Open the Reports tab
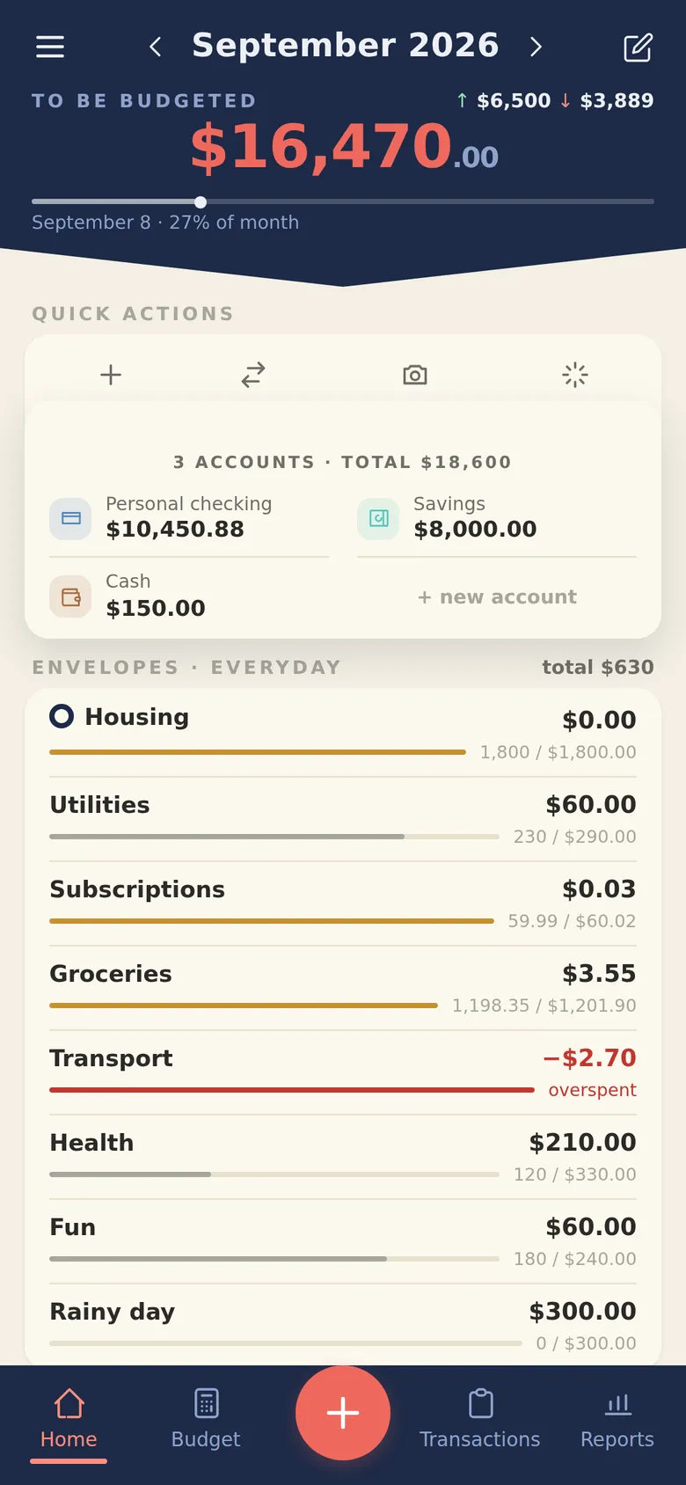 617,1418
